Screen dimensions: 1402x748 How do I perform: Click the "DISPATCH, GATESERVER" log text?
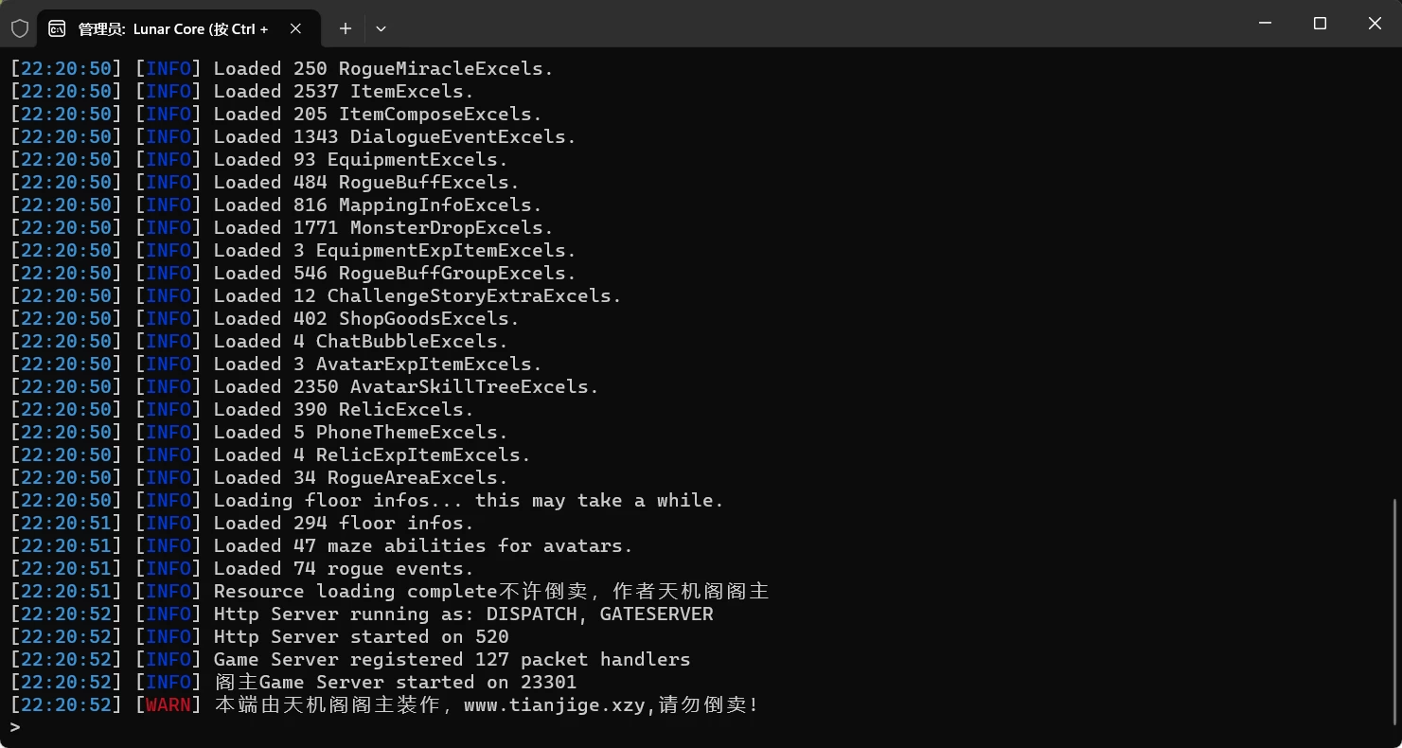click(599, 614)
